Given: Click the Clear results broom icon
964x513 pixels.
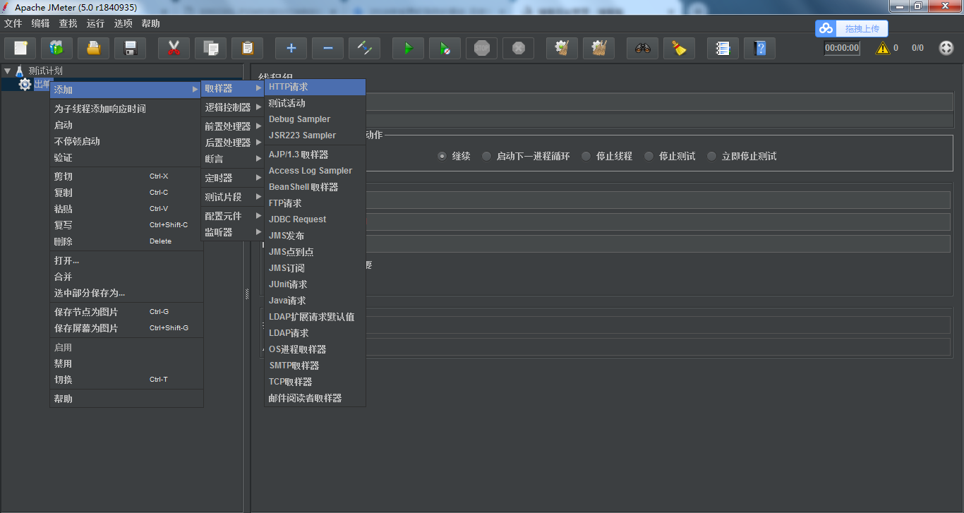Looking at the screenshot, I should pyautogui.click(x=562, y=48).
